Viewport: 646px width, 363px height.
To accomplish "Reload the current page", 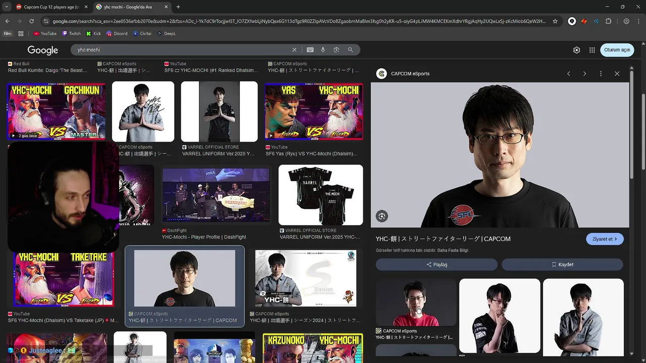I will [x=32, y=21].
